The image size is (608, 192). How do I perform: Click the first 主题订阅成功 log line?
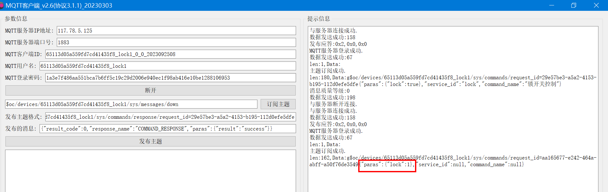328,71
